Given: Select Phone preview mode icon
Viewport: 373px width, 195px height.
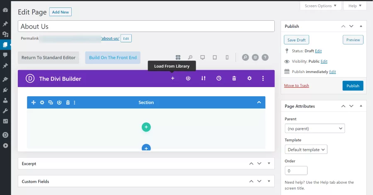Looking at the screenshot, I should click(227, 57).
